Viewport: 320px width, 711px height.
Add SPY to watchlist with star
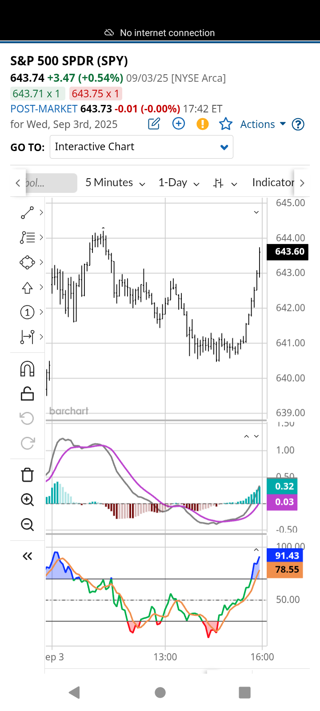226,124
